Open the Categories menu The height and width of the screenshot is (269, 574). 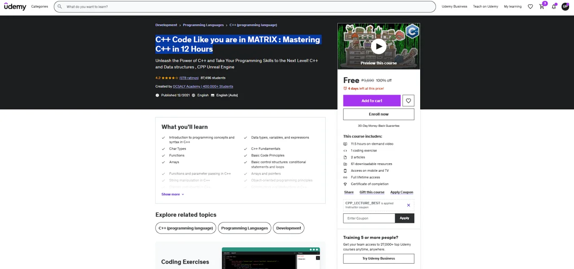coord(39,7)
